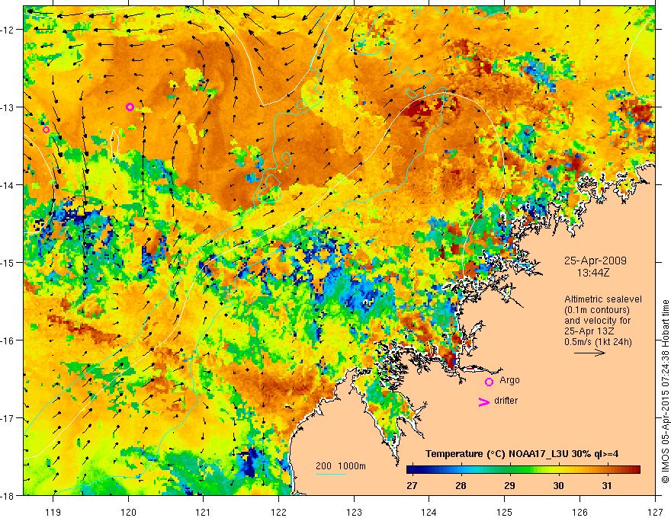Click latitude axis label -14
Viewport: 671px width, 518px height.
coord(8,185)
